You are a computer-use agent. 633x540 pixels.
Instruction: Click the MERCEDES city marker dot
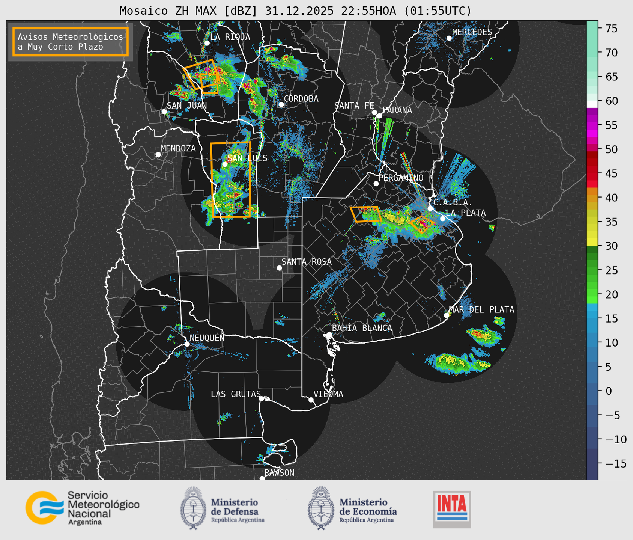(449, 38)
